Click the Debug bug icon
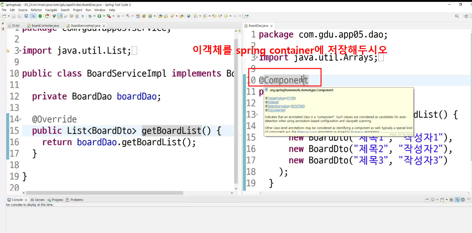The image size is (472, 233). pyautogui.click(x=90, y=16)
